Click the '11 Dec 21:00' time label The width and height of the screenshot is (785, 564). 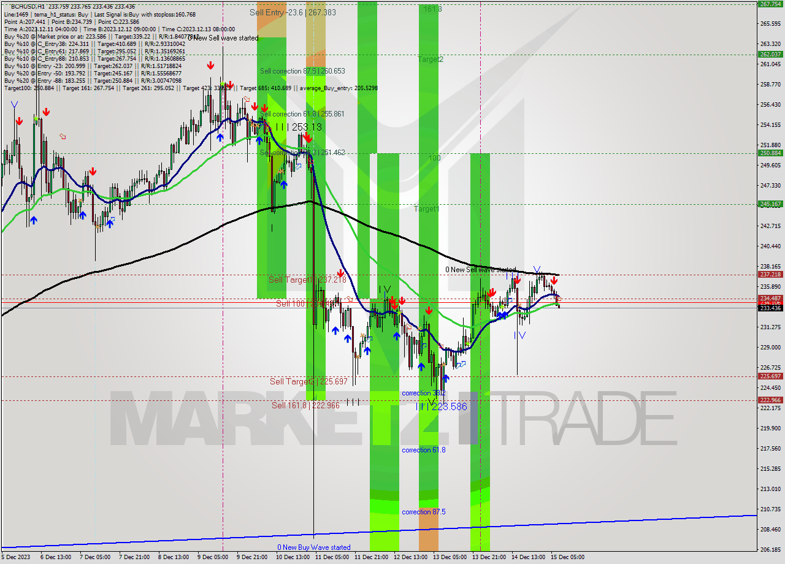(x=371, y=557)
